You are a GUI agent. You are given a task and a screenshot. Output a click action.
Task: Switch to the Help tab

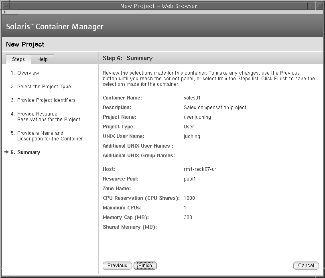pyautogui.click(x=43, y=59)
